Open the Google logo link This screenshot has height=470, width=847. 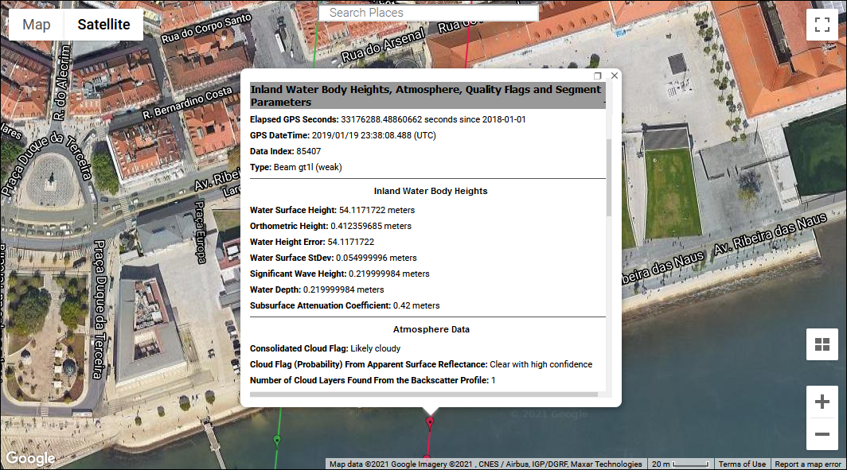[30, 459]
